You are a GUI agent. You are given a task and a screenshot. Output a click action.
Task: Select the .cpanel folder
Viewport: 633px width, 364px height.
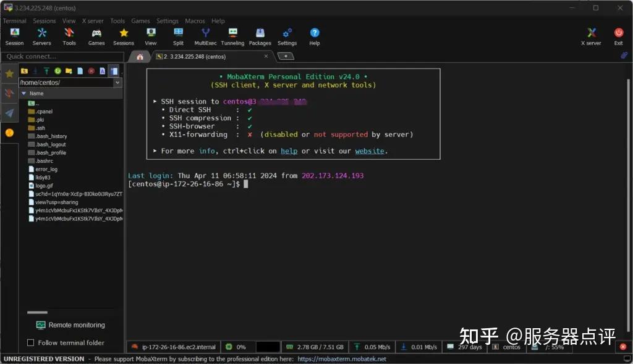coord(40,112)
